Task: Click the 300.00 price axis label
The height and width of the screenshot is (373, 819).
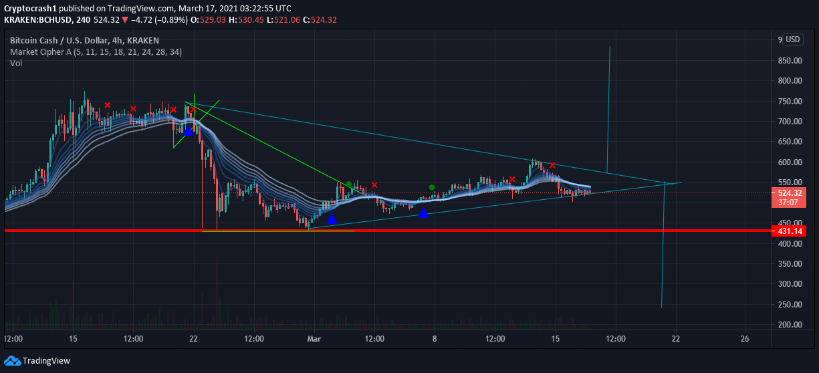Action: tap(790, 284)
